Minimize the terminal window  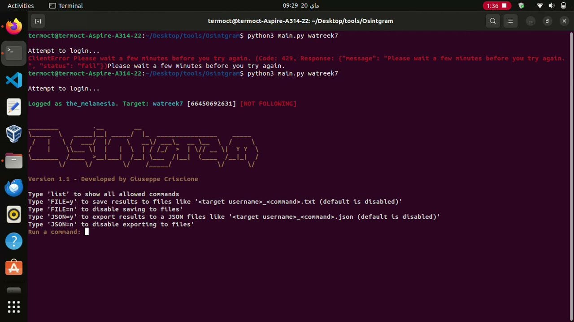click(531, 21)
